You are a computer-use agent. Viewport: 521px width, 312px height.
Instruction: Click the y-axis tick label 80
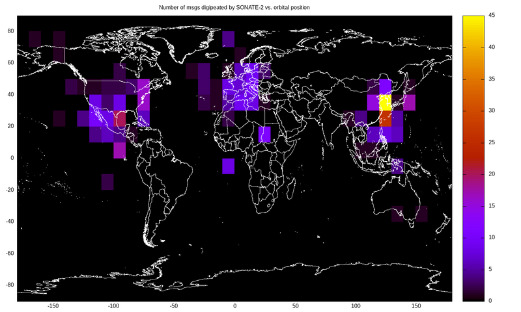[11, 31]
